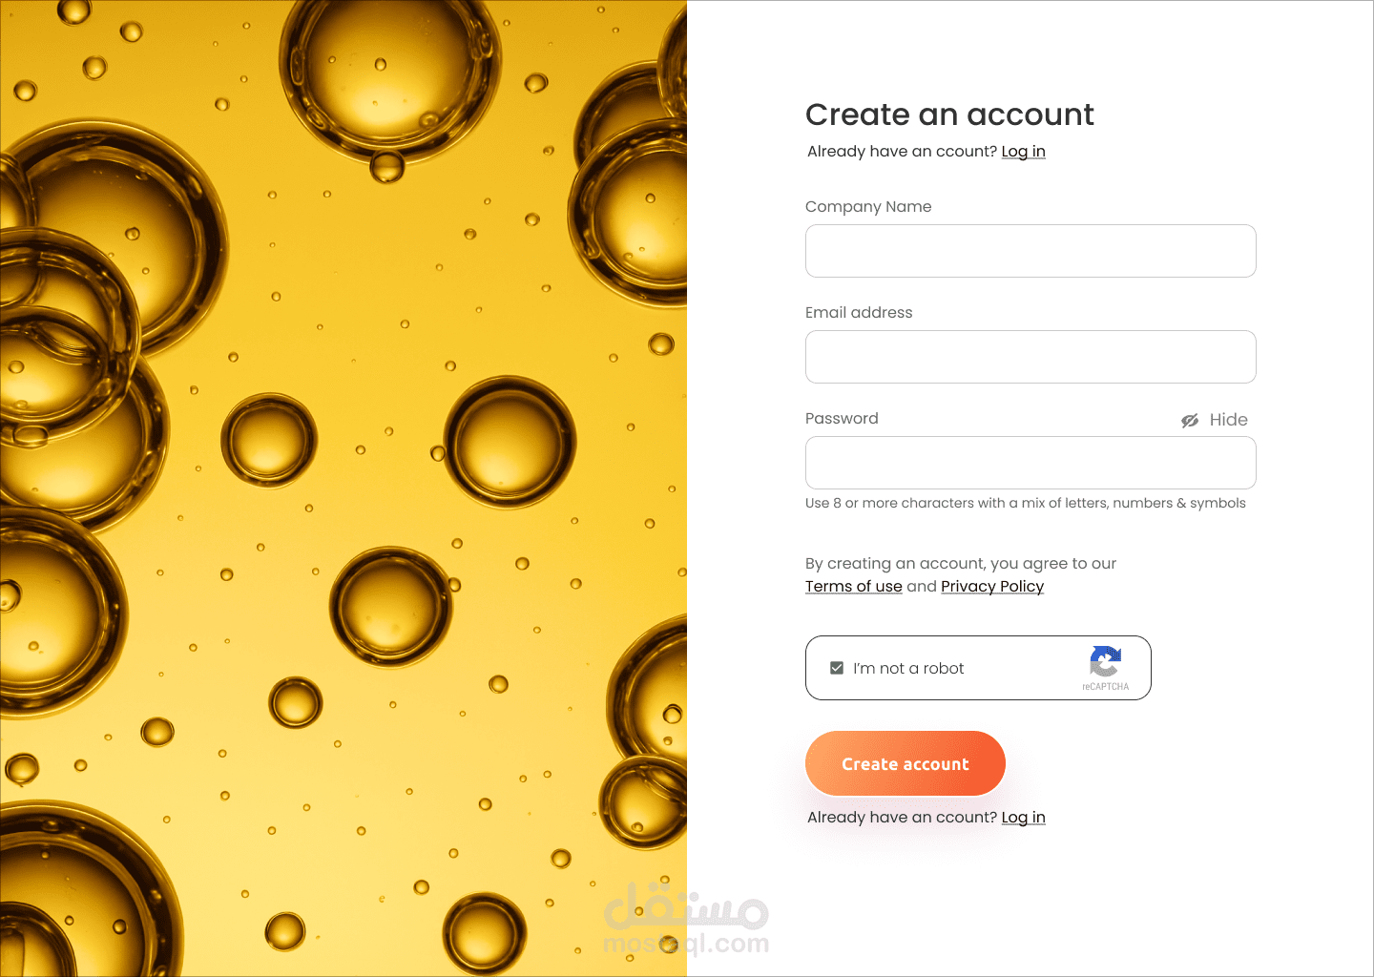1374x977 pixels.
Task: Click the "Email address" field label
Action: pyautogui.click(x=859, y=313)
